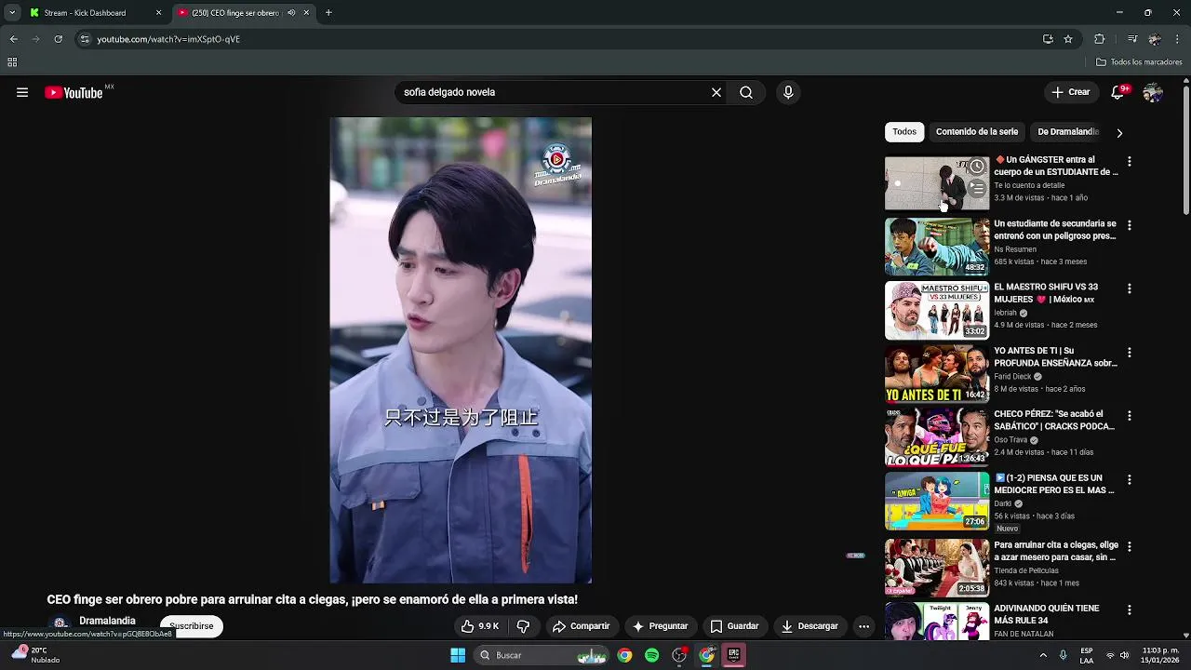Mute the YouTube tab audio icon
Viewport: 1191px width, 670px height.
291,13
